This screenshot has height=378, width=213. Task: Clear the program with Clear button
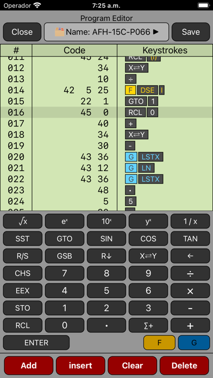pos(133,366)
